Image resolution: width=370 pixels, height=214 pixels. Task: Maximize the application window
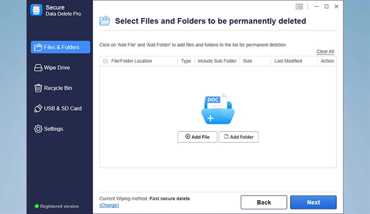tap(326, 7)
